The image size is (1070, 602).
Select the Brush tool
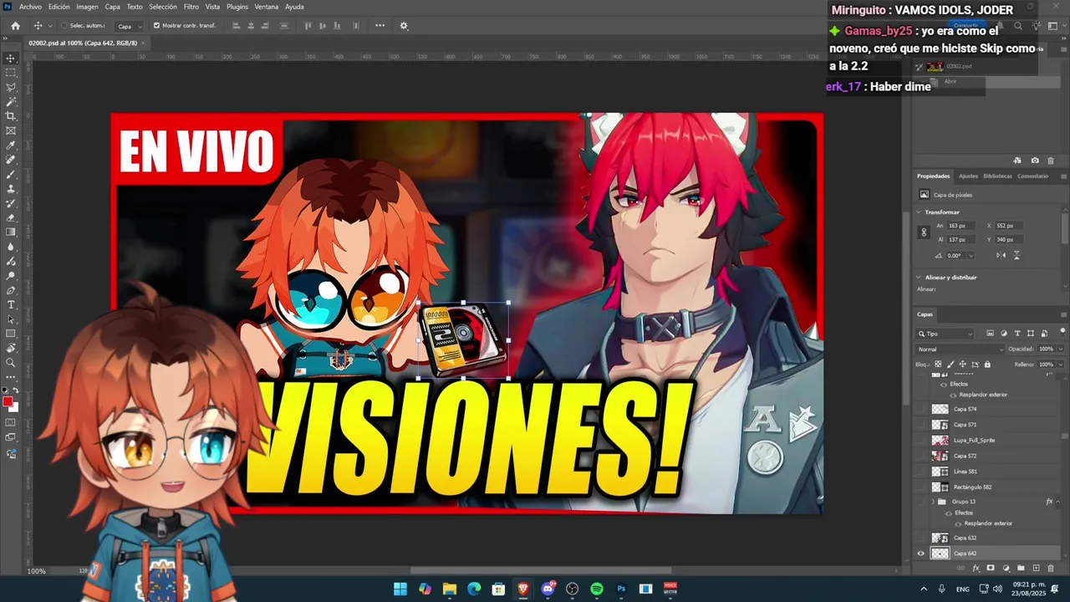[x=11, y=174]
